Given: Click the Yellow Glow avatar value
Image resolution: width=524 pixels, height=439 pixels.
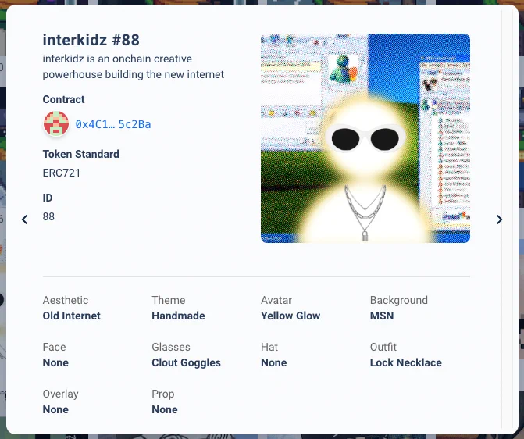Looking at the screenshot, I should 291,316.
